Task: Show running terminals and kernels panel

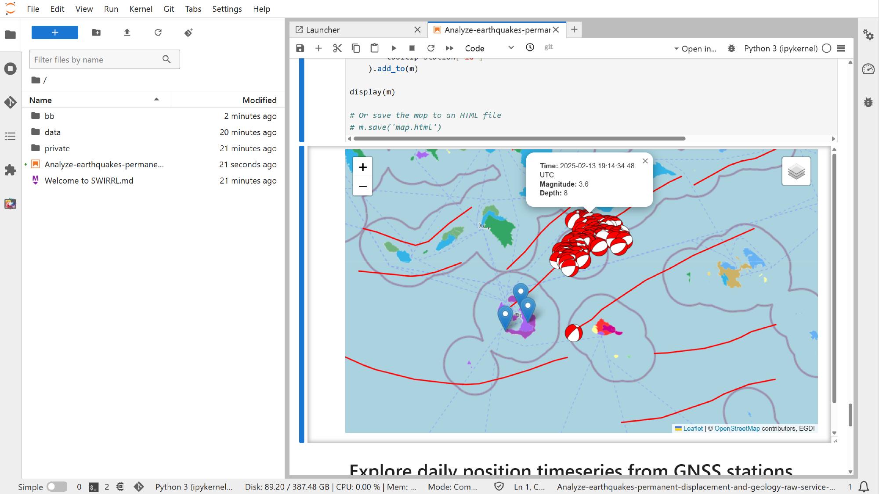Action: point(10,69)
